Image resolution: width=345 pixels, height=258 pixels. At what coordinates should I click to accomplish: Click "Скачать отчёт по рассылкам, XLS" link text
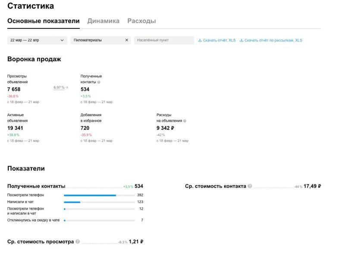(273, 41)
